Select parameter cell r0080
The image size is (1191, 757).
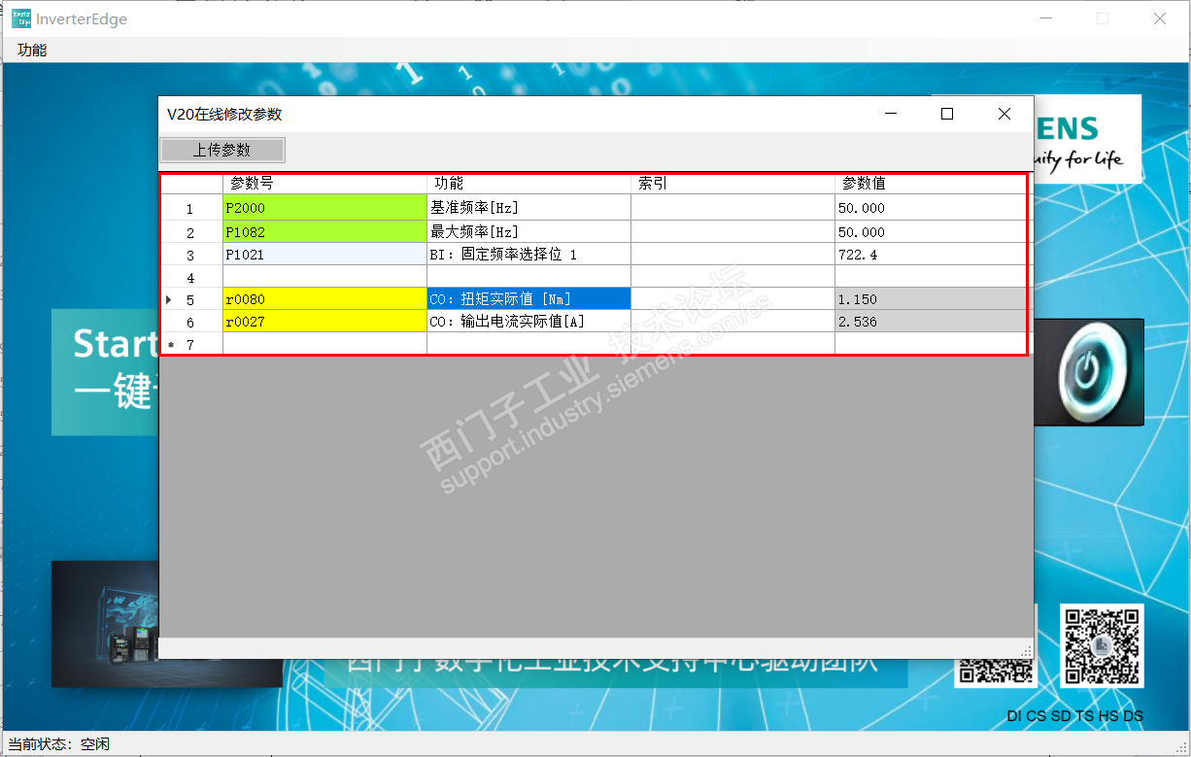click(x=324, y=299)
